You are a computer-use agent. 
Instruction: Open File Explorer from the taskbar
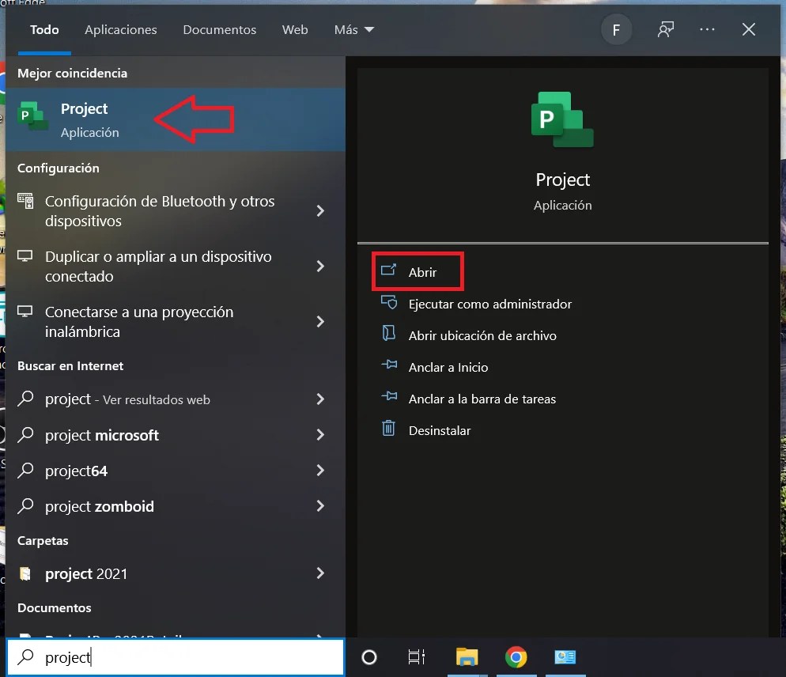[467, 657]
